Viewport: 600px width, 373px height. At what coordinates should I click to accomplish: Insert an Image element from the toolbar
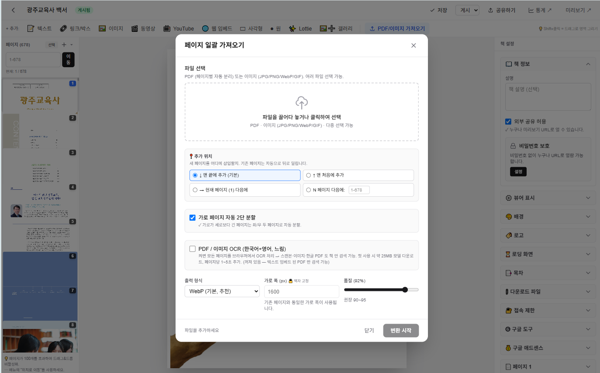coord(111,28)
